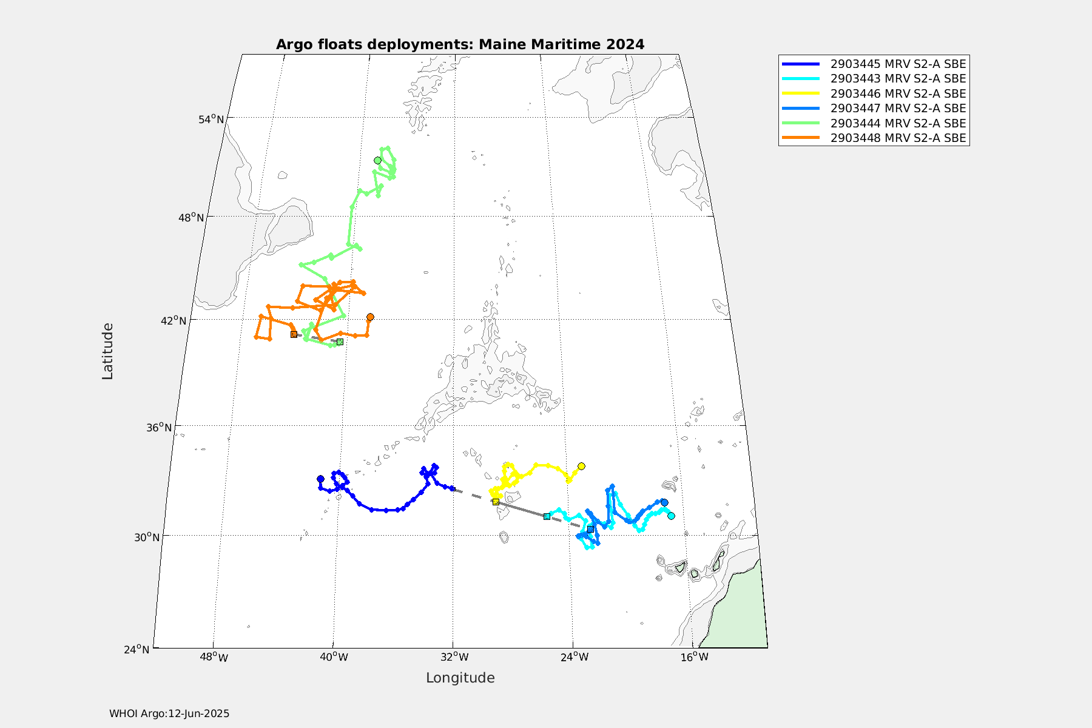Click the medium blue legend line swatch

pos(801,108)
